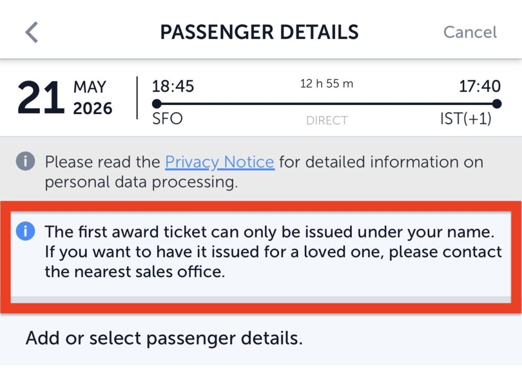Viewport: 522px width, 371px height.
Task: Click the large date number 21
Action: [x=41, y=98]
